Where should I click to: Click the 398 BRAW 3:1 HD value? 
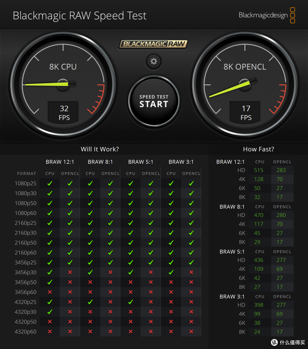[259, 305]
